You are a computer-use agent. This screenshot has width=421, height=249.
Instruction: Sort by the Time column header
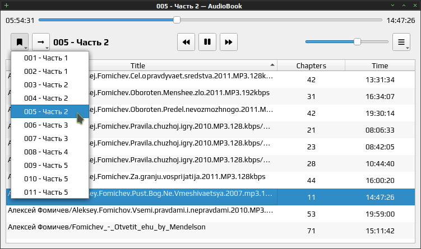tap(380, 65)
